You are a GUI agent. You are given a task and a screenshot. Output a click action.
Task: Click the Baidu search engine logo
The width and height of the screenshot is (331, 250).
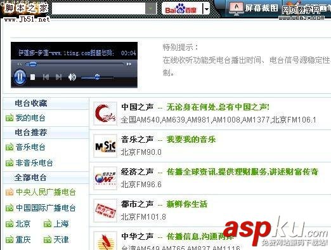click(x=181, y=9)
